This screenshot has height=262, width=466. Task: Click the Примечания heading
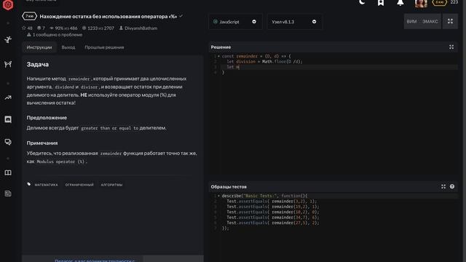coord(42,143)
